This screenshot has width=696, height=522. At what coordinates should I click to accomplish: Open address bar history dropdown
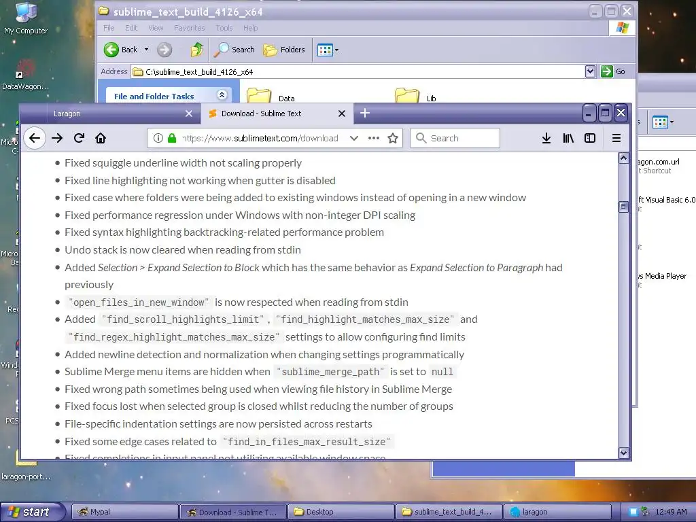353,138
